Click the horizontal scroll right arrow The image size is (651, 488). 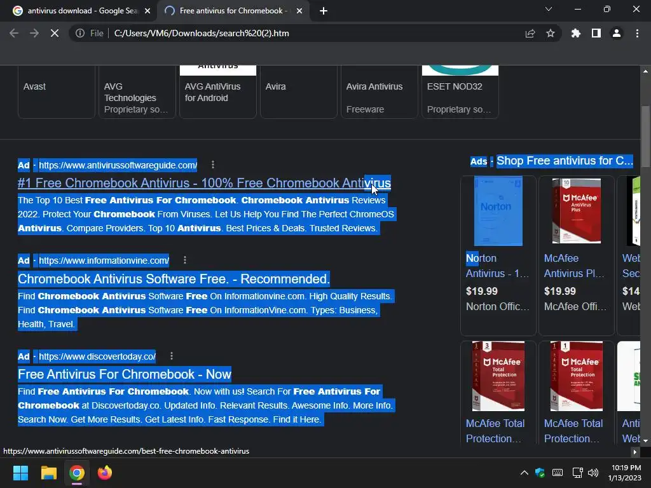635,452
